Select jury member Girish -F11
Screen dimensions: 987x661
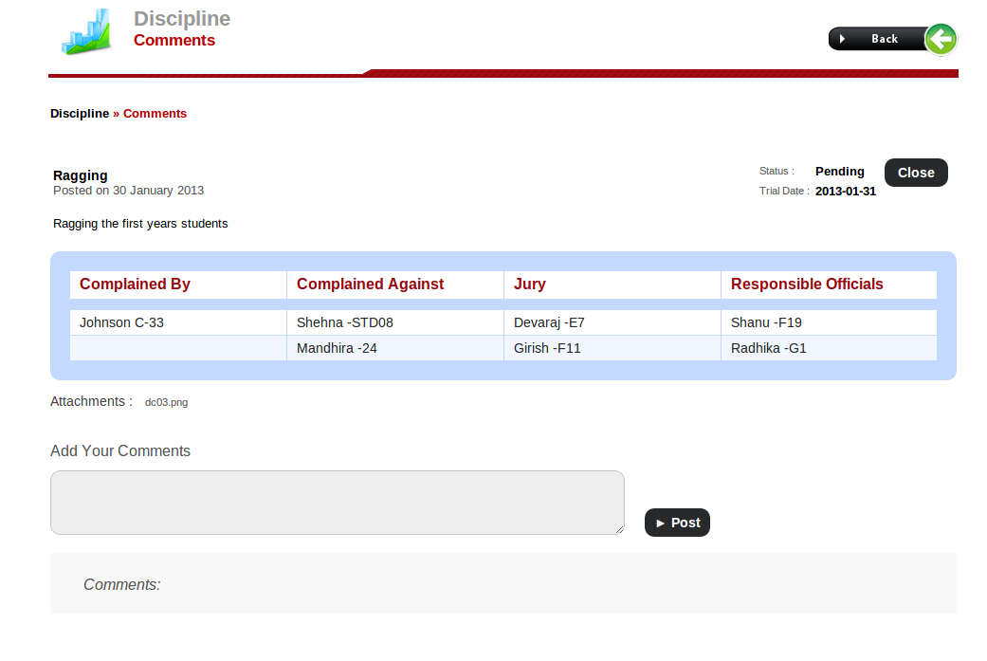[x=547, y=348]
